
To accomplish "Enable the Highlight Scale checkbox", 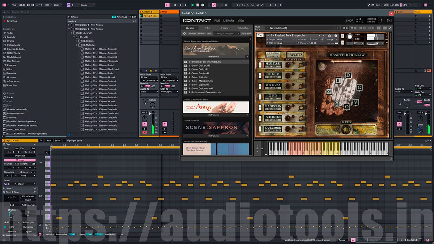I will tap(65, 141).
